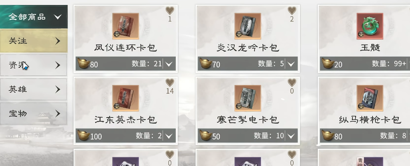Expand the quantity dropdown for 炎汉龙吟卡包
This screenshot has width=410, height=166.
coord(291,64)
